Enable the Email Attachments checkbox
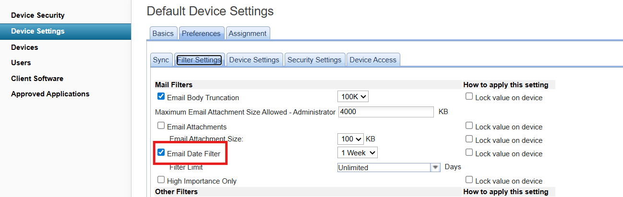Screen dimensions: 623x197 [x=161, y=126]
